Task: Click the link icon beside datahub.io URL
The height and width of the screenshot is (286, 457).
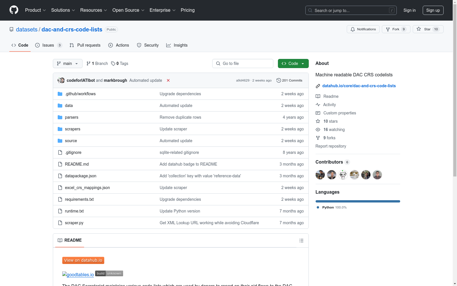Action: click(318, 86)
